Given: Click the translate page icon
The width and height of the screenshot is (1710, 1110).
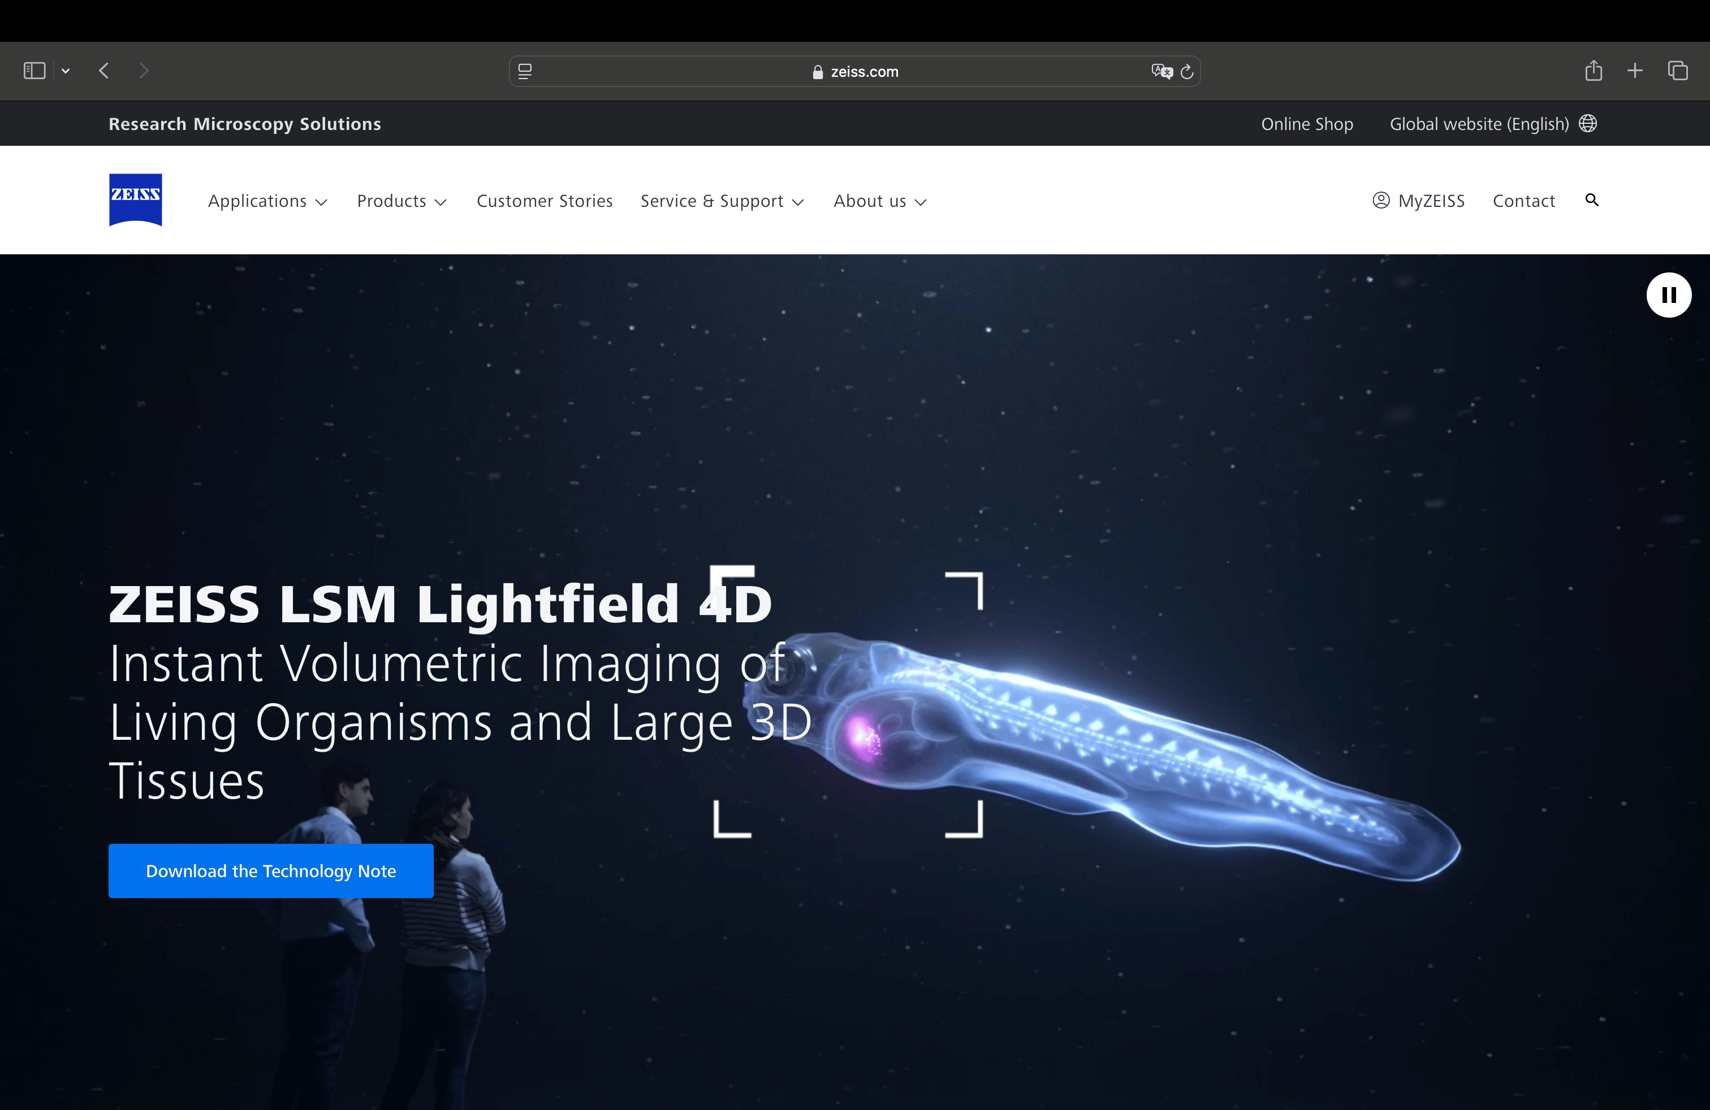Looking at the screenshot, I should 1161,71.
